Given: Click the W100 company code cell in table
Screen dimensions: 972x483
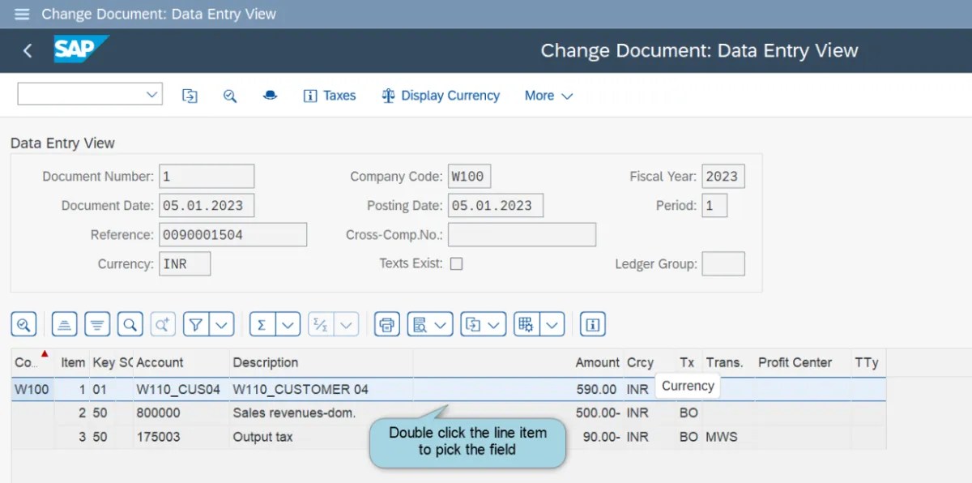Looking at the screenshot, I should (32, 389).
